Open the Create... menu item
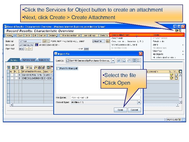 168,35
